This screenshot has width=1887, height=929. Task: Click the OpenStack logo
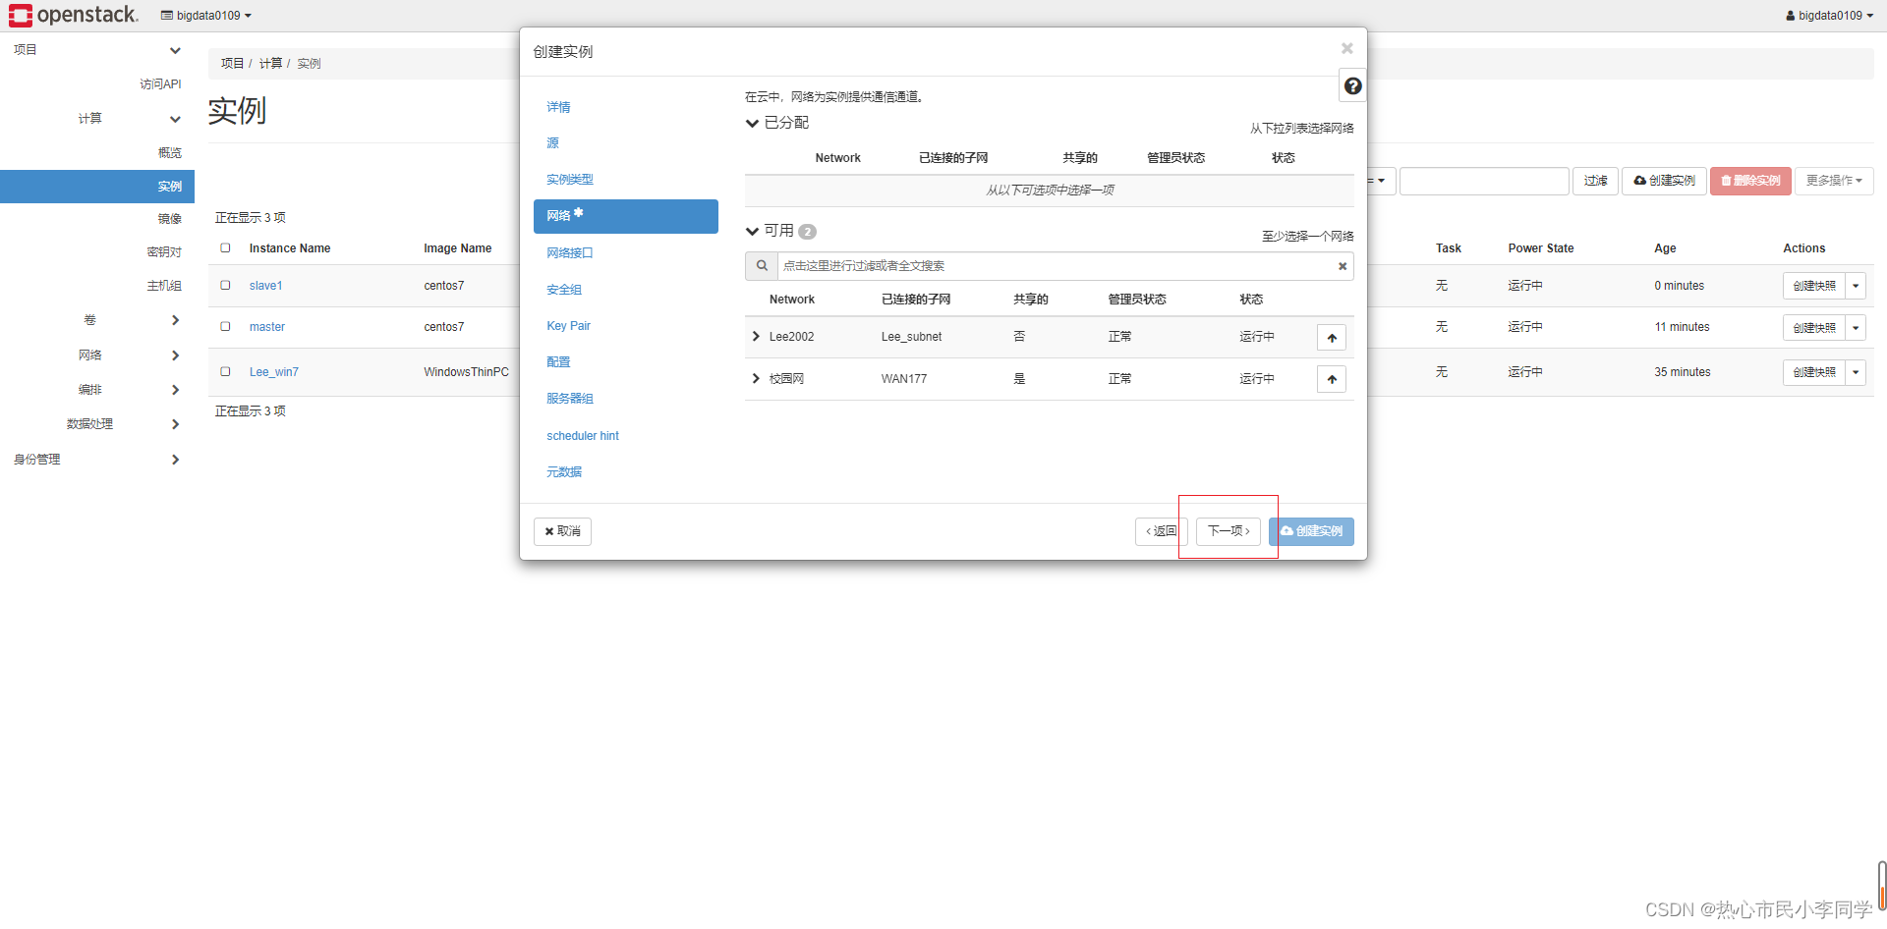(x=74, y=15)
